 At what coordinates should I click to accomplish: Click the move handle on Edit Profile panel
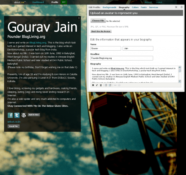(182, 7)
